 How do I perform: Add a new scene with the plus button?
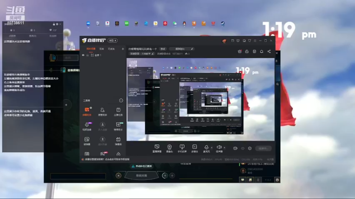coord(123,49)
